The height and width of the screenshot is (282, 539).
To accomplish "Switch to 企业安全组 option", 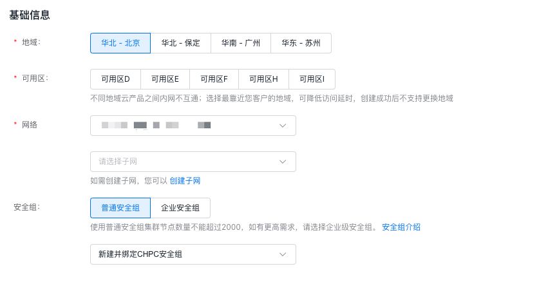I will 180,208.
